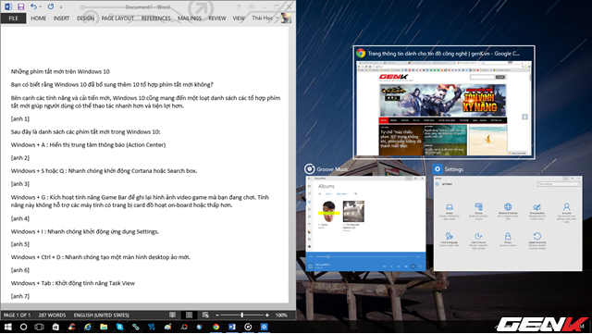The image size is (592, 334).
Task: Click the Word zoom slider handle
Action: tap(242, 315)
